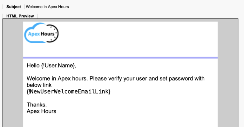The image size is (244, 127).
Task: Click the "Apex Hours" signature text
Action: point(41,111)
